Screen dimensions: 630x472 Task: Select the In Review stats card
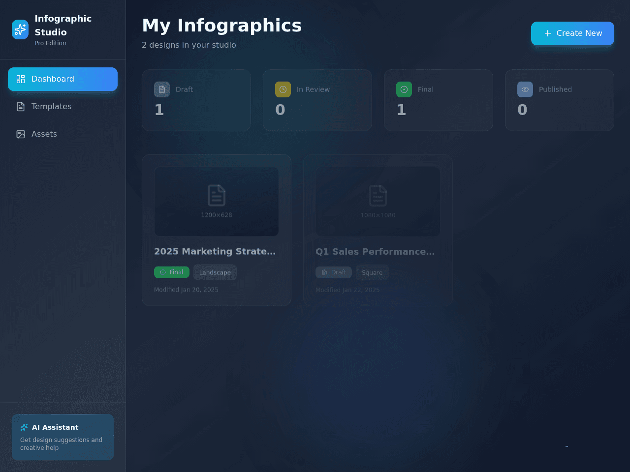[x=317, y=100]
